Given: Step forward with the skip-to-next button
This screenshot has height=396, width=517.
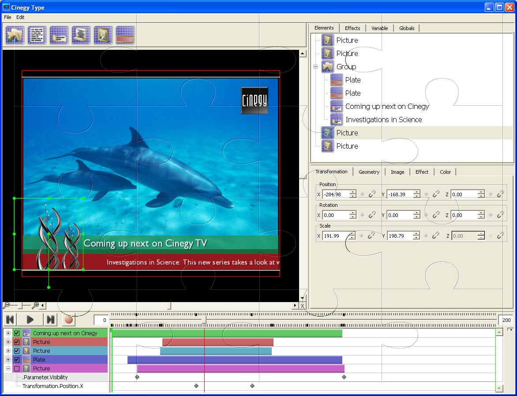Looking at the screenshot, I should 50,320.
